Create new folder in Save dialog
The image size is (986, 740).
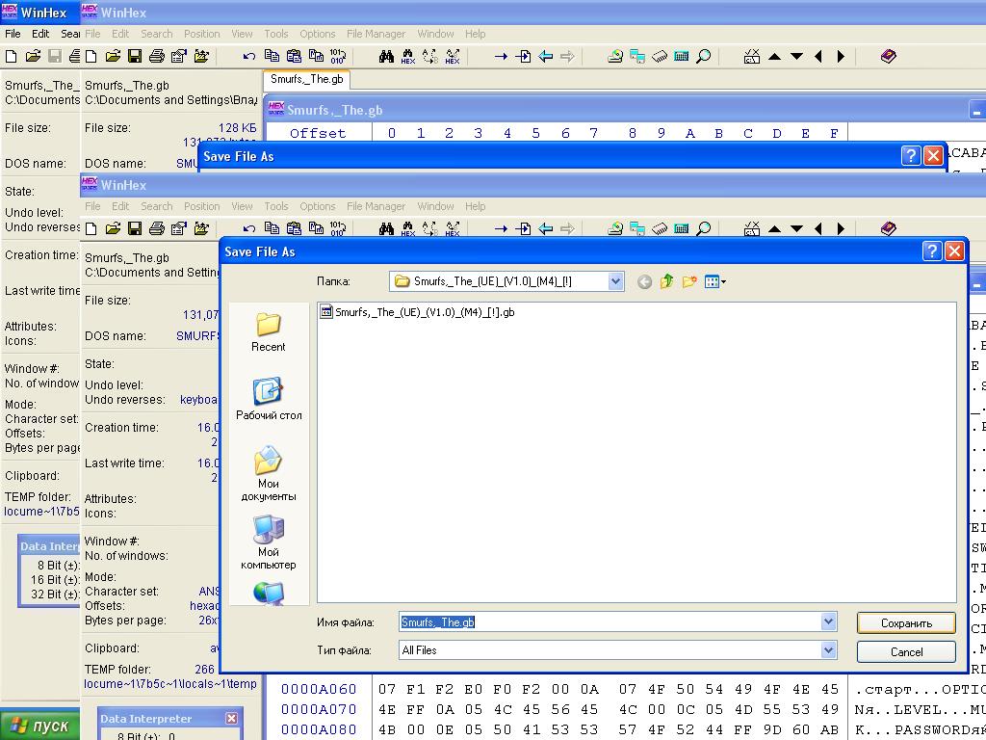(x=689, y=281)
